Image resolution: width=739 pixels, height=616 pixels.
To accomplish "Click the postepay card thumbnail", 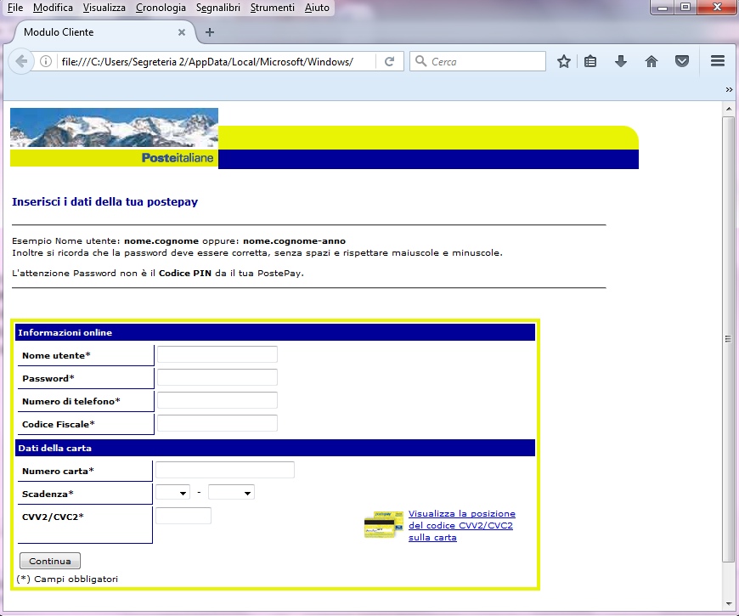I will point(384,524).
